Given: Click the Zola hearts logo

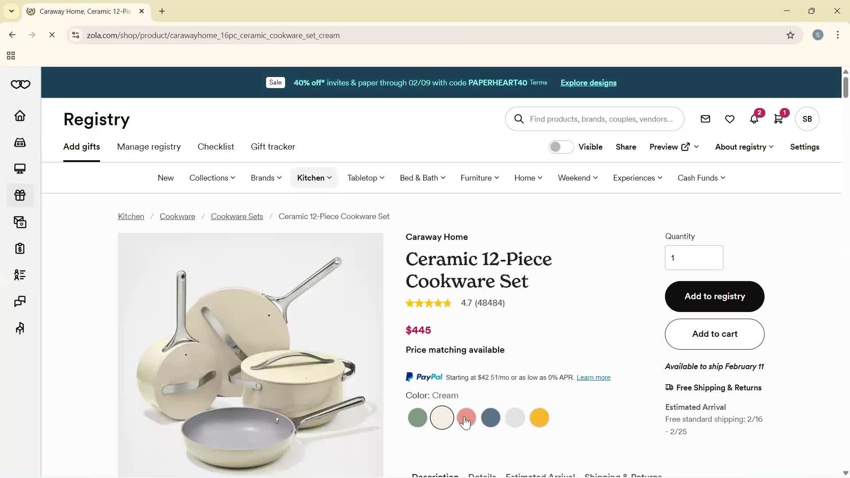Looking at the screenshot, I should pos(20,84).
